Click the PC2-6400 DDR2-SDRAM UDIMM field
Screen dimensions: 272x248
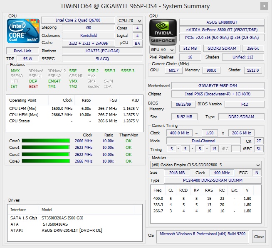(x=213, y=180)
